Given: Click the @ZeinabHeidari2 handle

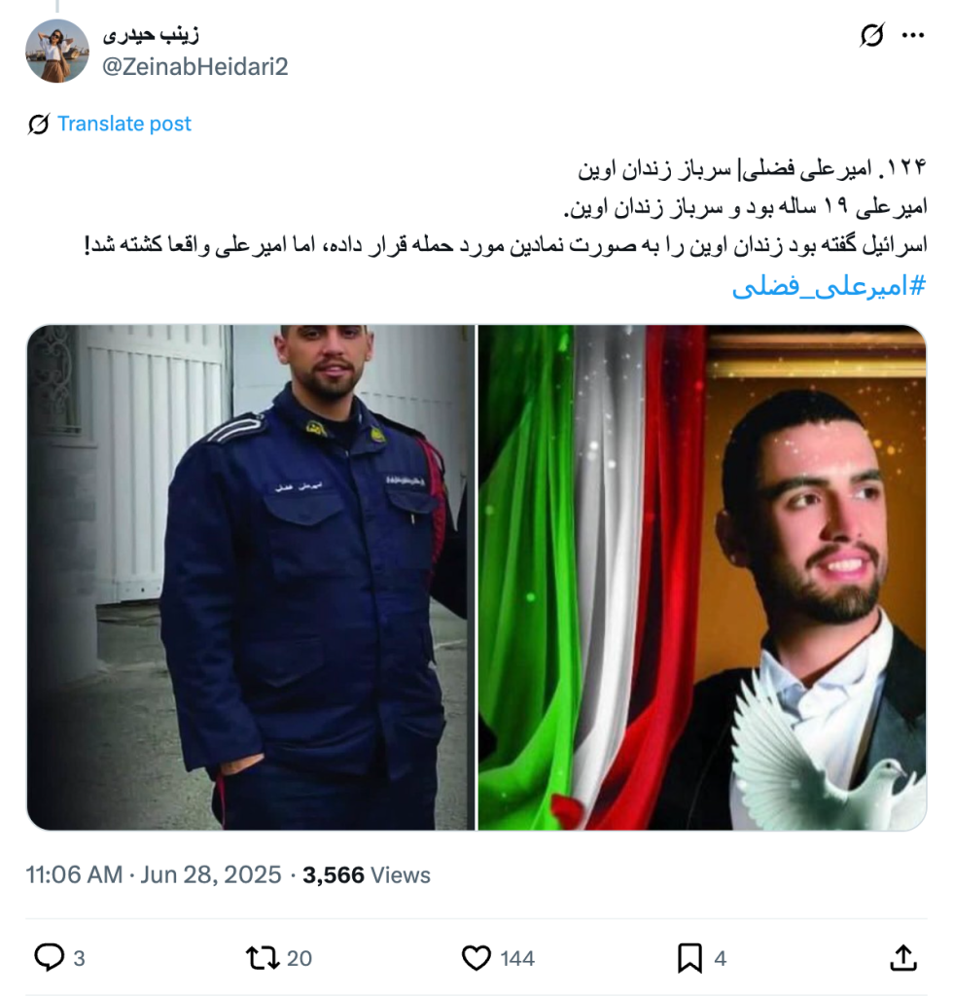Looking at the screenshot, I should coord(195,66).
